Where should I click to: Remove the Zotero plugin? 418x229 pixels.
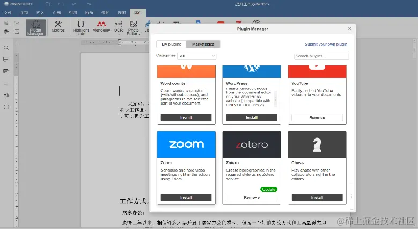click(252, 197)
